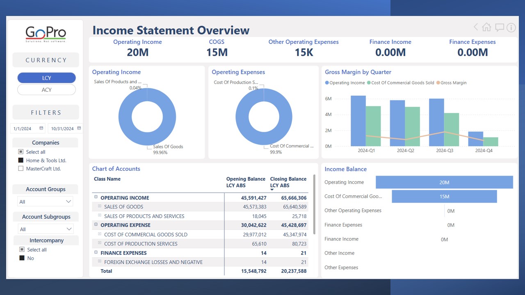The image size is (525, 295).
Task: Click the back arrow navigation icon
Action: (x=476, y=27)
